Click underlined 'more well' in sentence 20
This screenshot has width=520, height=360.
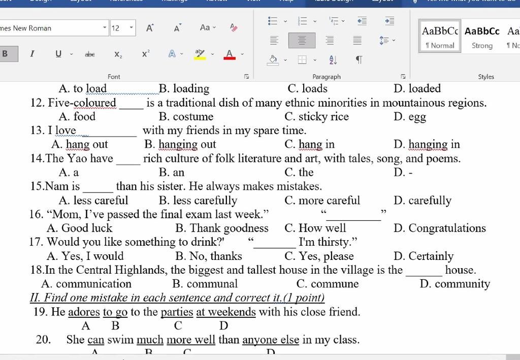pos(191,340)
